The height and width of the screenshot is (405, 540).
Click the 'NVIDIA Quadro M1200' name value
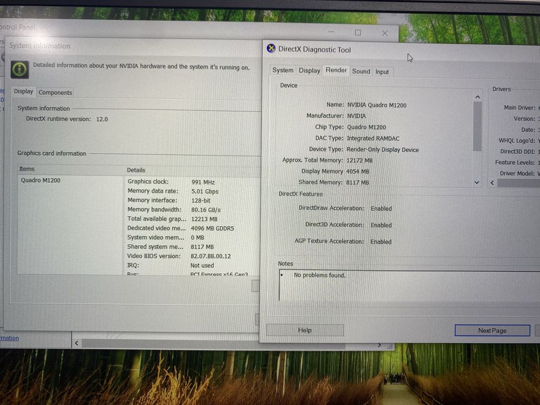coord(377,105)
